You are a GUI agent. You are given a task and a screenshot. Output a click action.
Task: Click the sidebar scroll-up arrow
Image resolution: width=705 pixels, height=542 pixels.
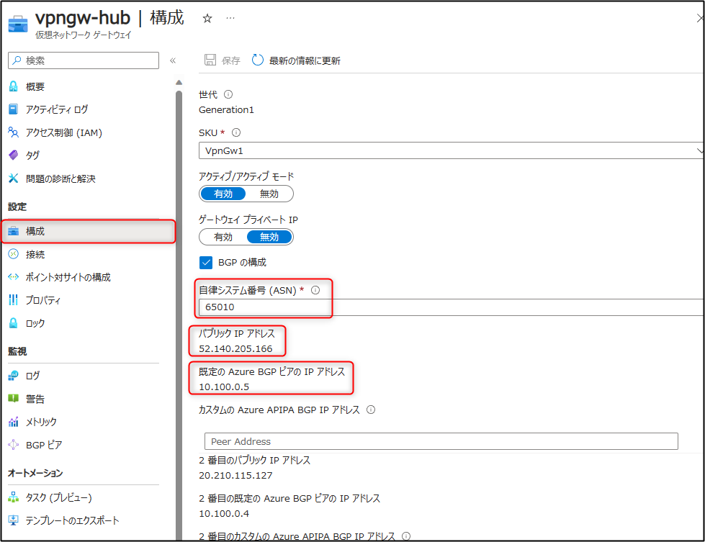click(x=179, y=82)
